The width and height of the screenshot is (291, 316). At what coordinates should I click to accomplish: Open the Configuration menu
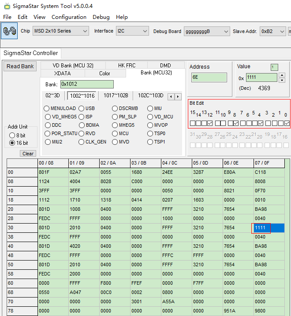click(69, 17)
